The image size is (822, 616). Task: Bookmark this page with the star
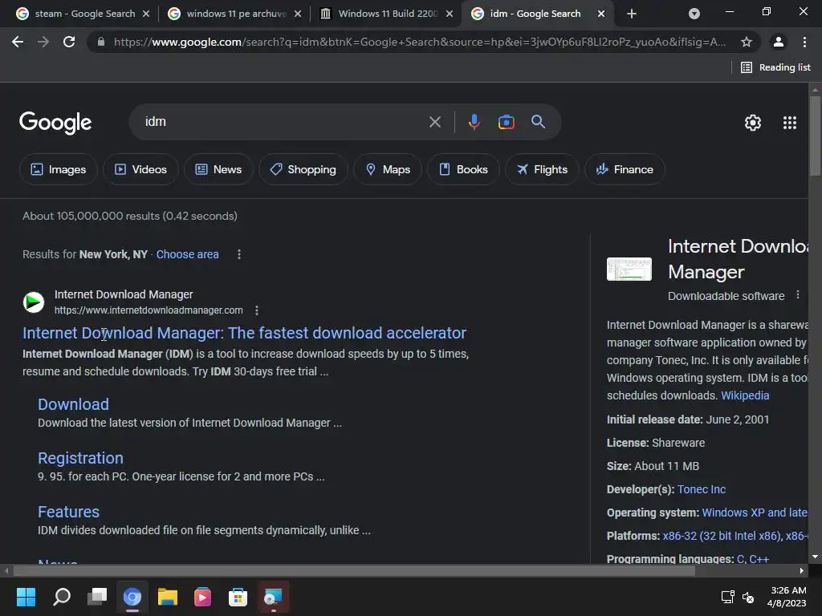click(747, 42)
